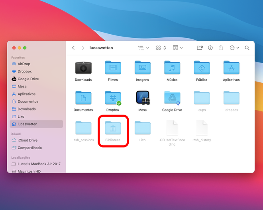The height and width of the screenshot is (210, 263).
Task: Click the lucaswetten window title
Action: [101, 48]
